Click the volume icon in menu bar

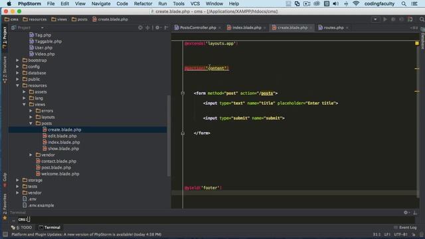click(x=335, y=3)
